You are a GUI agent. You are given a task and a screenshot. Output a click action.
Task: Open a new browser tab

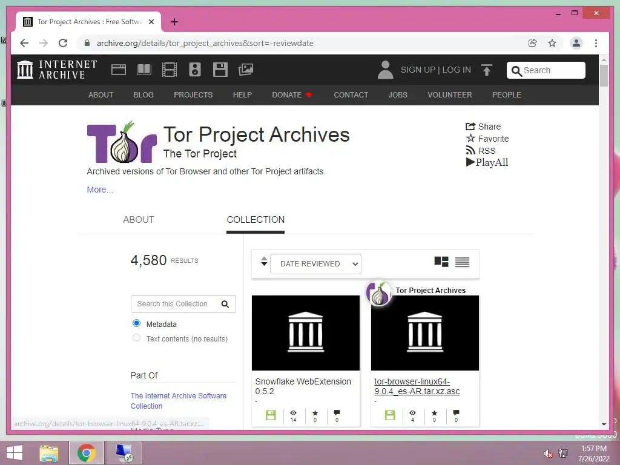click(x=174, y=22)
